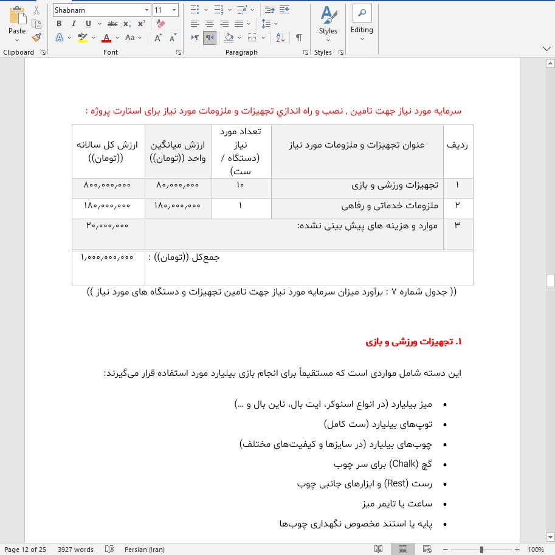Screen dimensions: 555x555
Task: Open the Sort dialog via the A-Z icon
Action: point(280,38)
